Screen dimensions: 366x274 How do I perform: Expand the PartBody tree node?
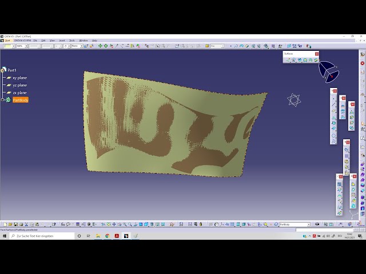tap(3, 100)
